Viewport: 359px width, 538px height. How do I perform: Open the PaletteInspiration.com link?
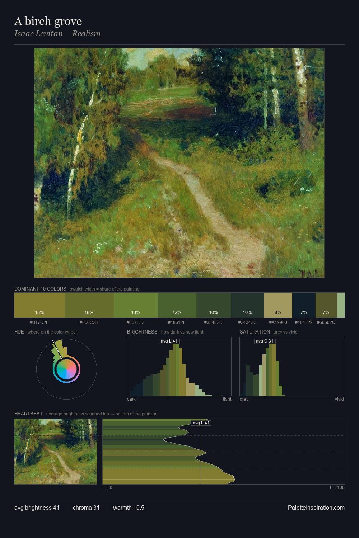[x=316, y=508]
